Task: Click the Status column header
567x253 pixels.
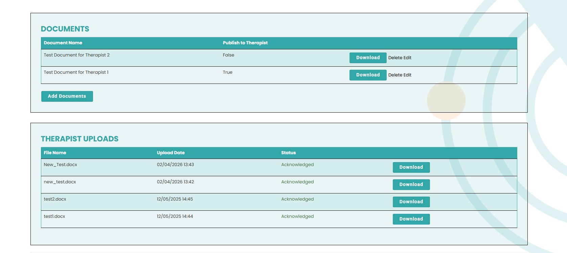Action: [x=289, y=153]
